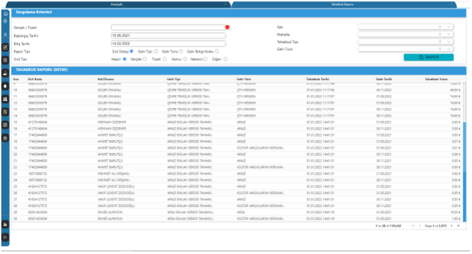Select the water drop sidebar icon

tap(6, 87)
